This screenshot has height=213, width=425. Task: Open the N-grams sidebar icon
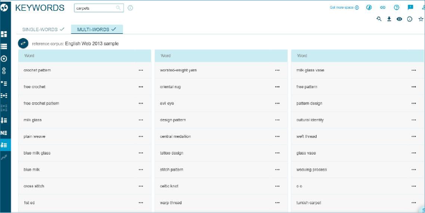[4, 133]
